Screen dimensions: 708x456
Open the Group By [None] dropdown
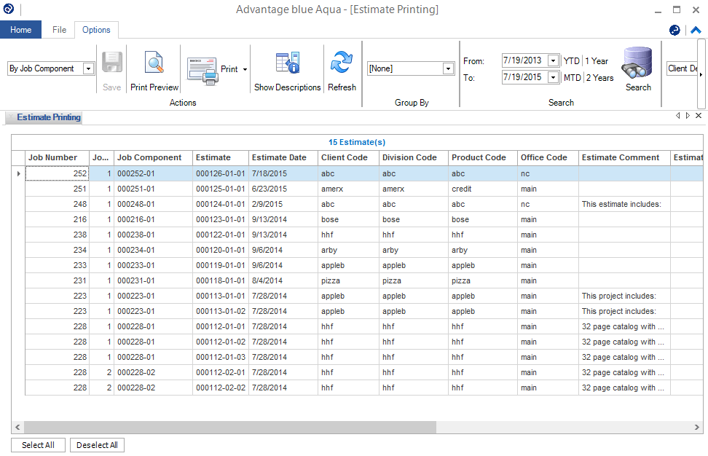448,68
